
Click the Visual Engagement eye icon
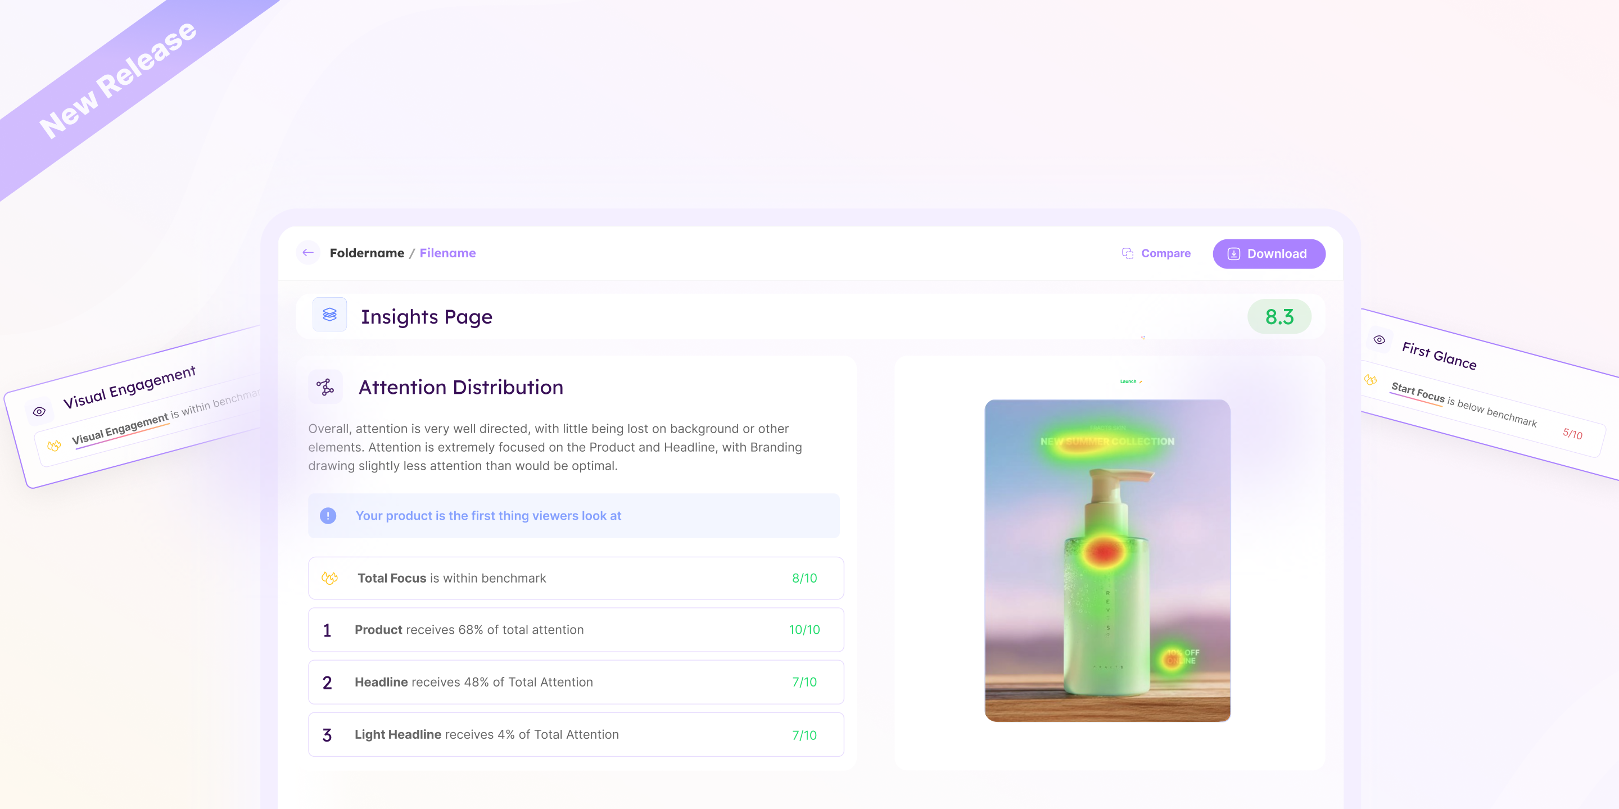[39, 411]
